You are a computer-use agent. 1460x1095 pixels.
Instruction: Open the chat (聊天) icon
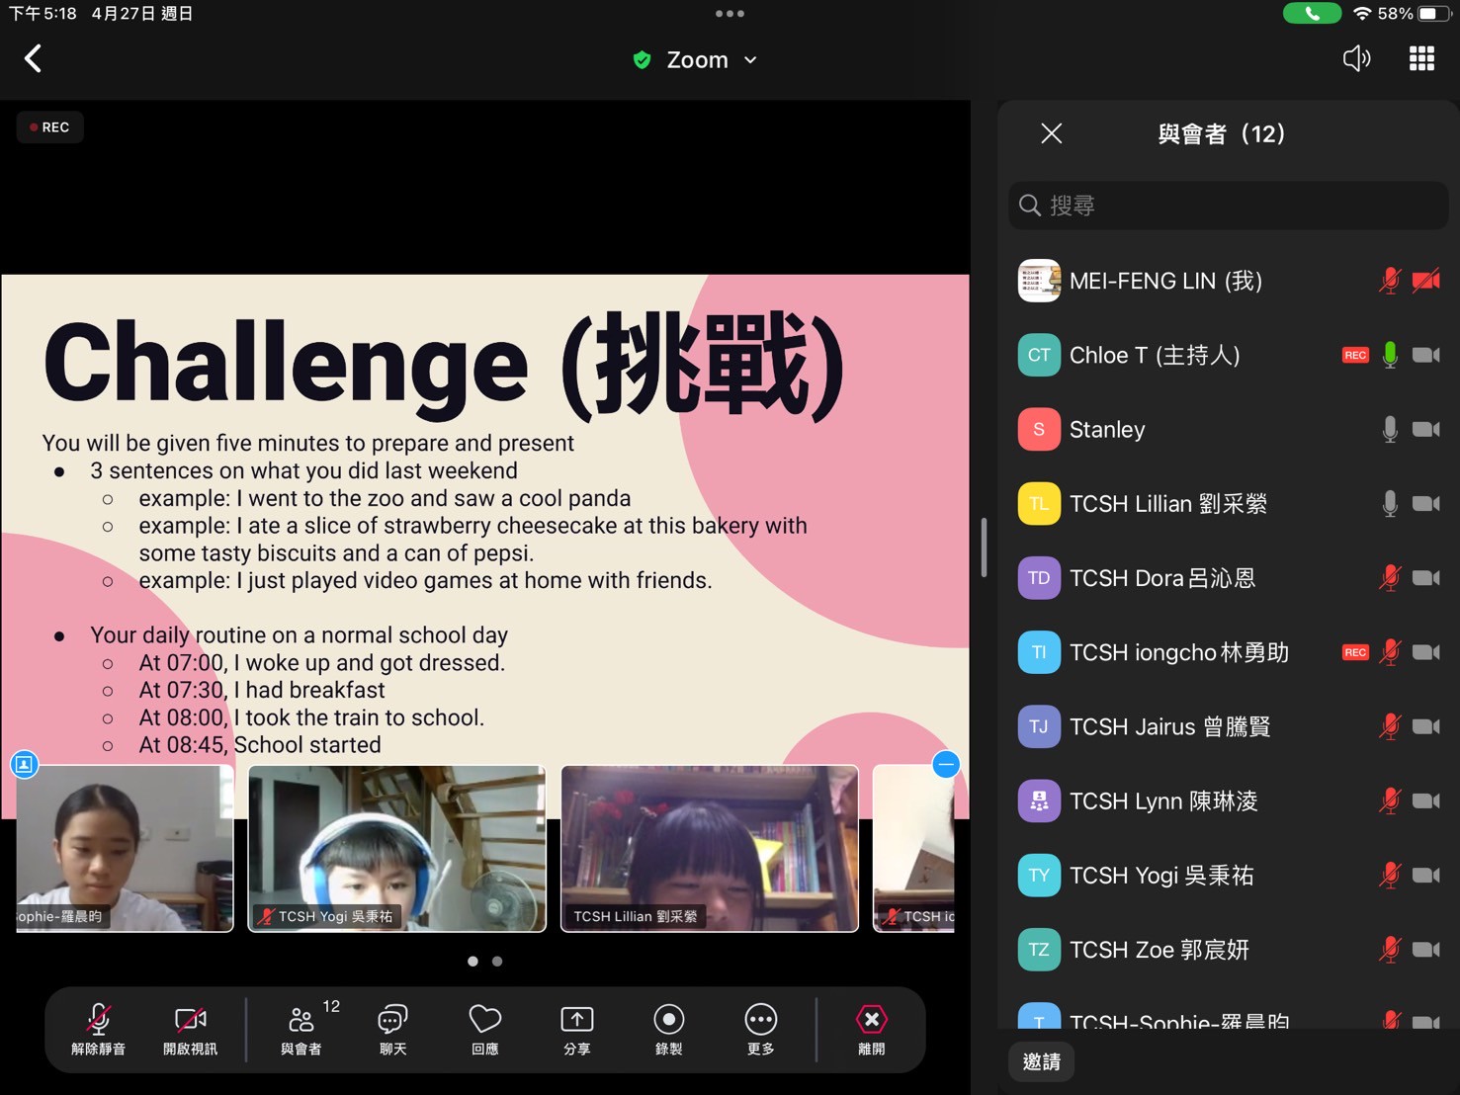coord(392,1029)
